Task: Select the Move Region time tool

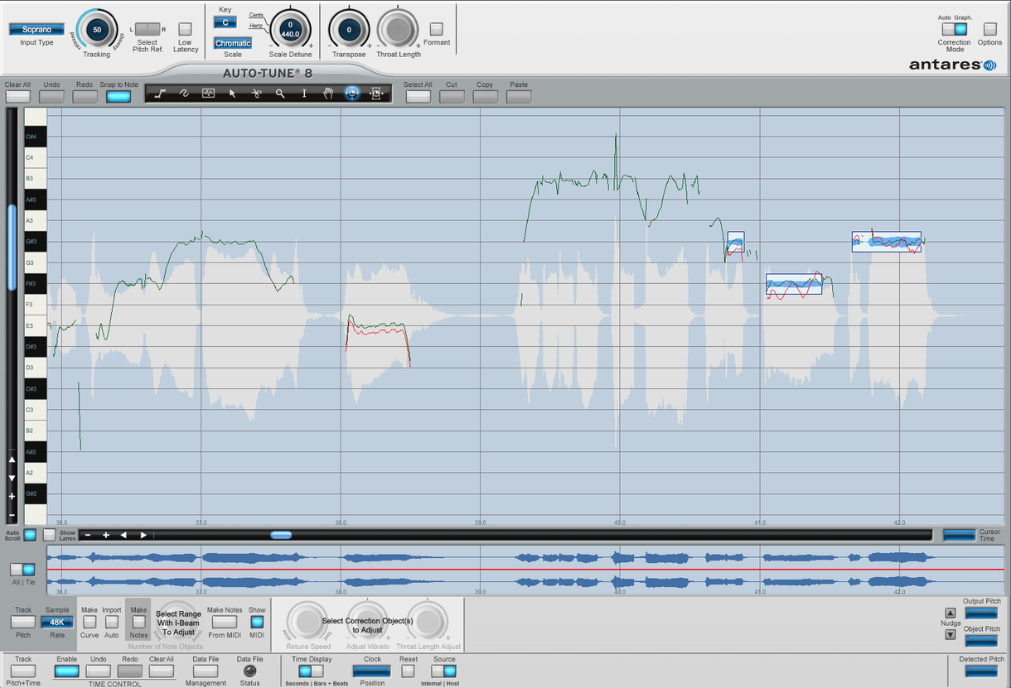Action: pyautogui.click(x=376, y=94)
